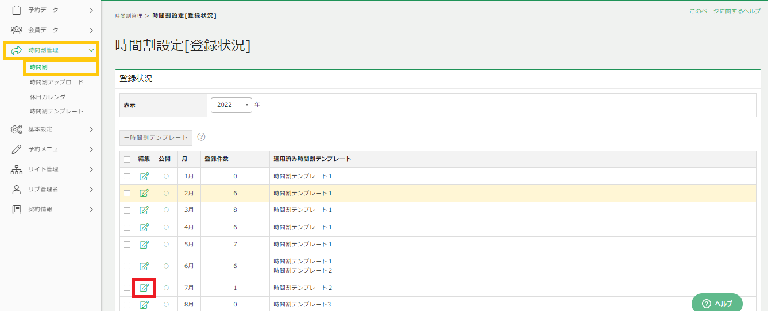Expand 予約データ menu chevron
This screenshot has height=311, width=768.
pos(91,10)
